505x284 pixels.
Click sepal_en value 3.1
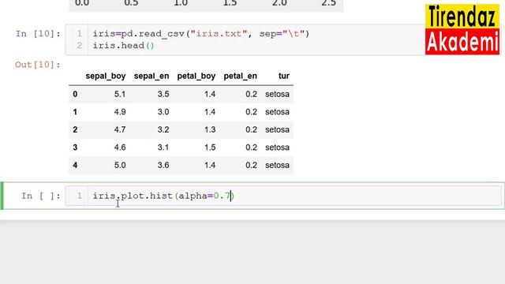tap(163, 148)
